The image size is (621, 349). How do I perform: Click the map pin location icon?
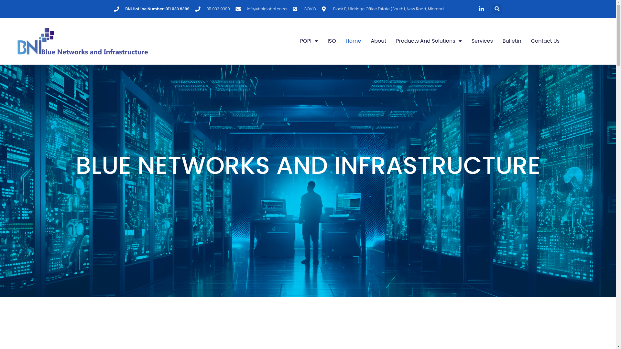324,9
